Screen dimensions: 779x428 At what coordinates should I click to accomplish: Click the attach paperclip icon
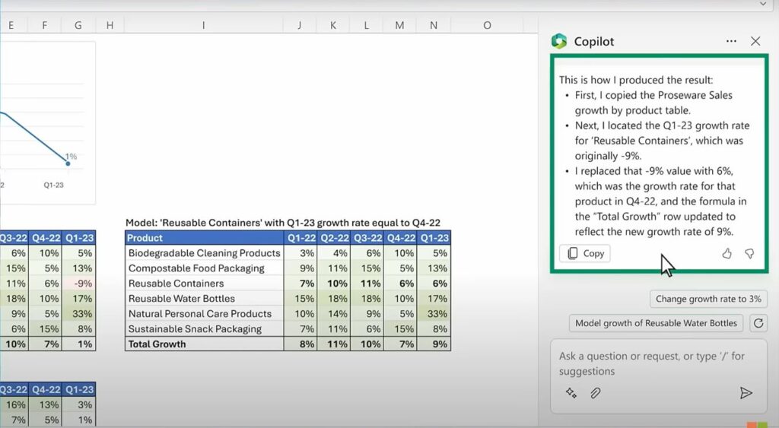(596, 393)
